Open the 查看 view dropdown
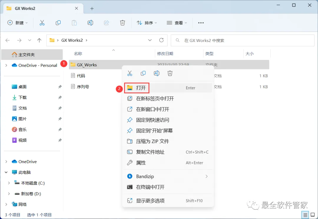Image resolution: width=318 pixels, height=219 pixels. pos(177,23)
